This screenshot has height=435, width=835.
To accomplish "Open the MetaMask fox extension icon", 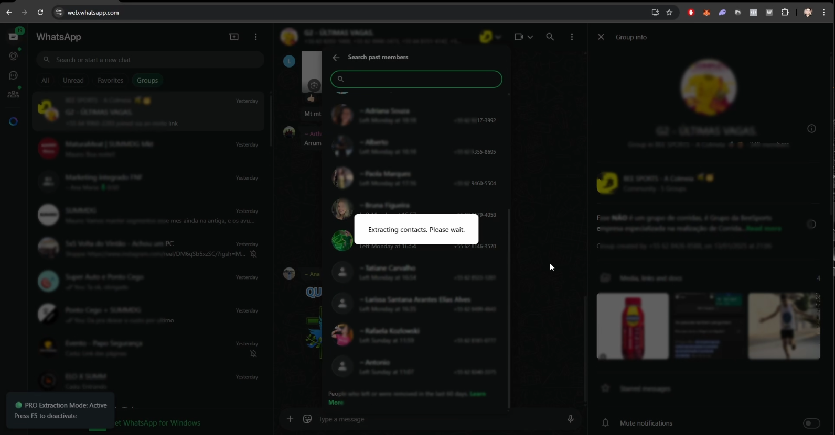I will pyautogui.click(x=706, y=12).
